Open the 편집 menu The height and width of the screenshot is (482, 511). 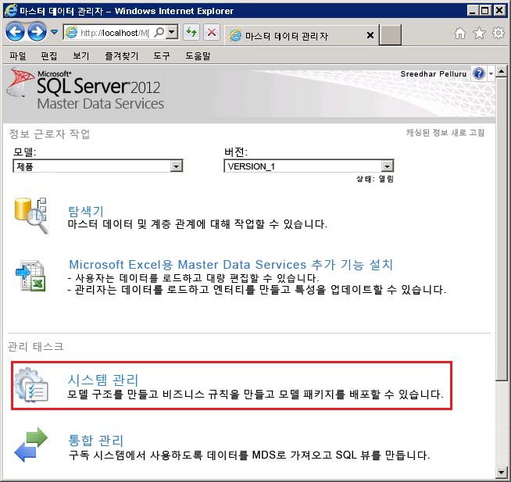point(49,55)
